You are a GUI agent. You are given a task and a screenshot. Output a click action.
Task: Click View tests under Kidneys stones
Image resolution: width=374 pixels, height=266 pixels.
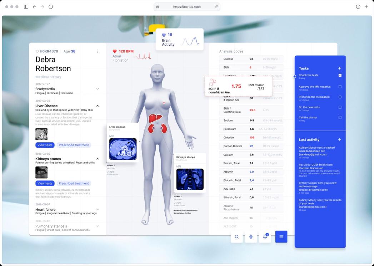(45, 183)
